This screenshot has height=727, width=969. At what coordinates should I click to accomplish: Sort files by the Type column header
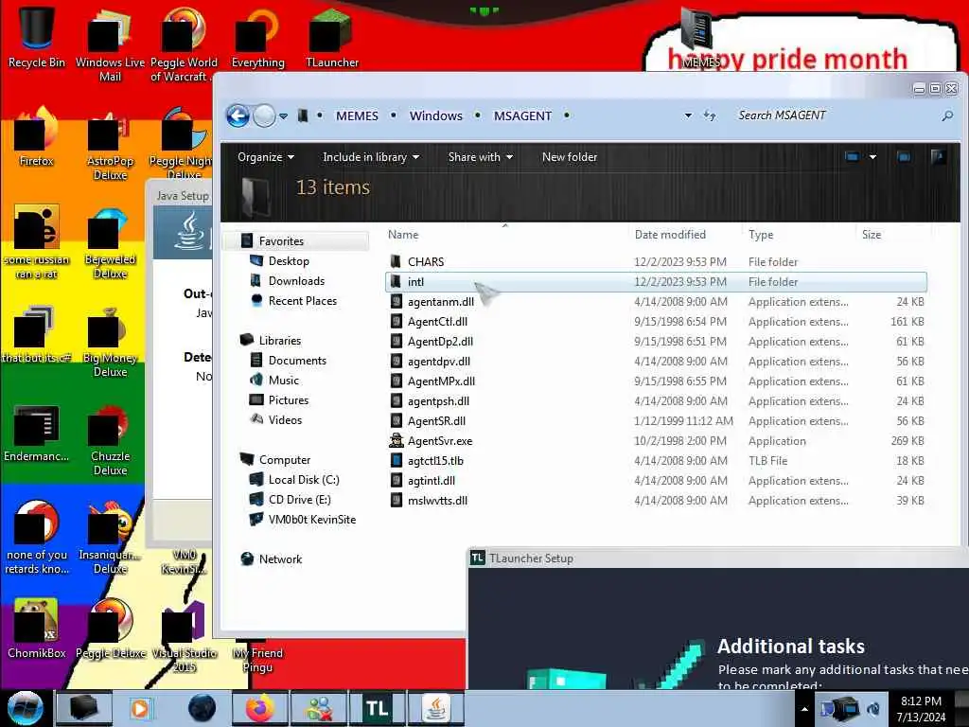click(x=761, y=235)
